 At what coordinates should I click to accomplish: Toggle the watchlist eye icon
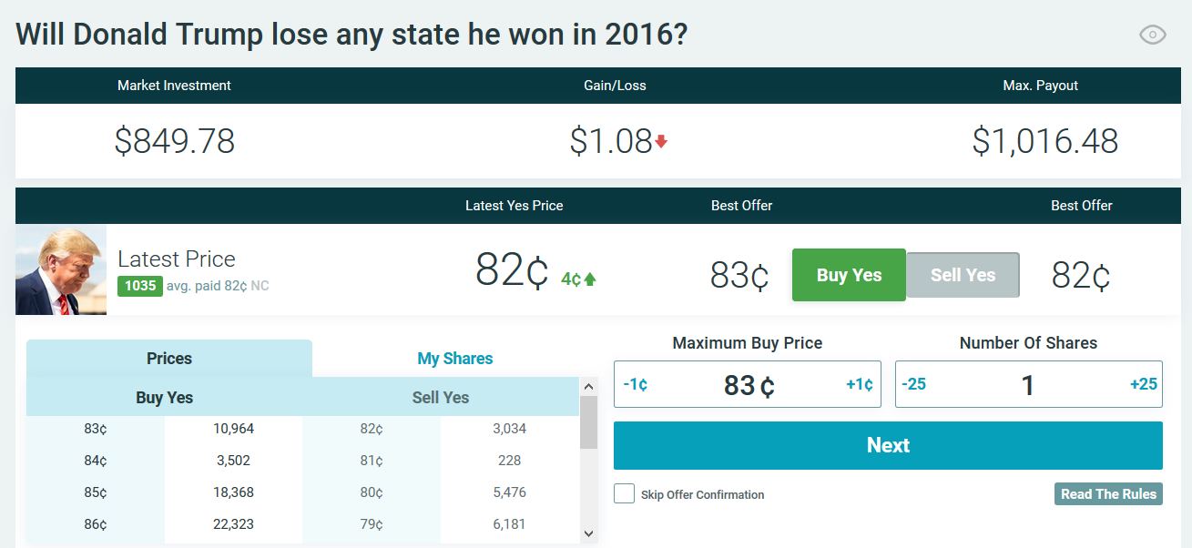click(x=1152, y=36)
